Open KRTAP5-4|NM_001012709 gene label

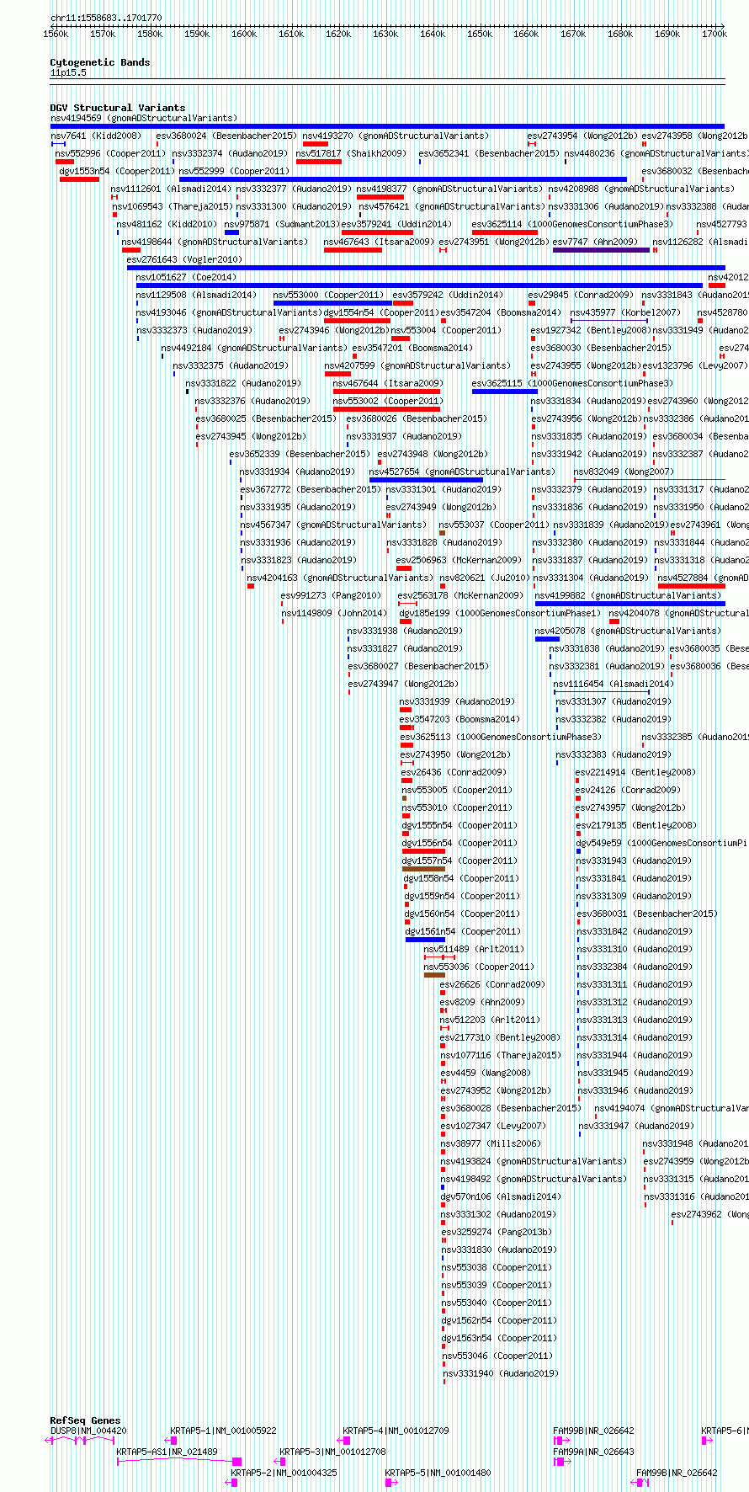coord(396,1431)
